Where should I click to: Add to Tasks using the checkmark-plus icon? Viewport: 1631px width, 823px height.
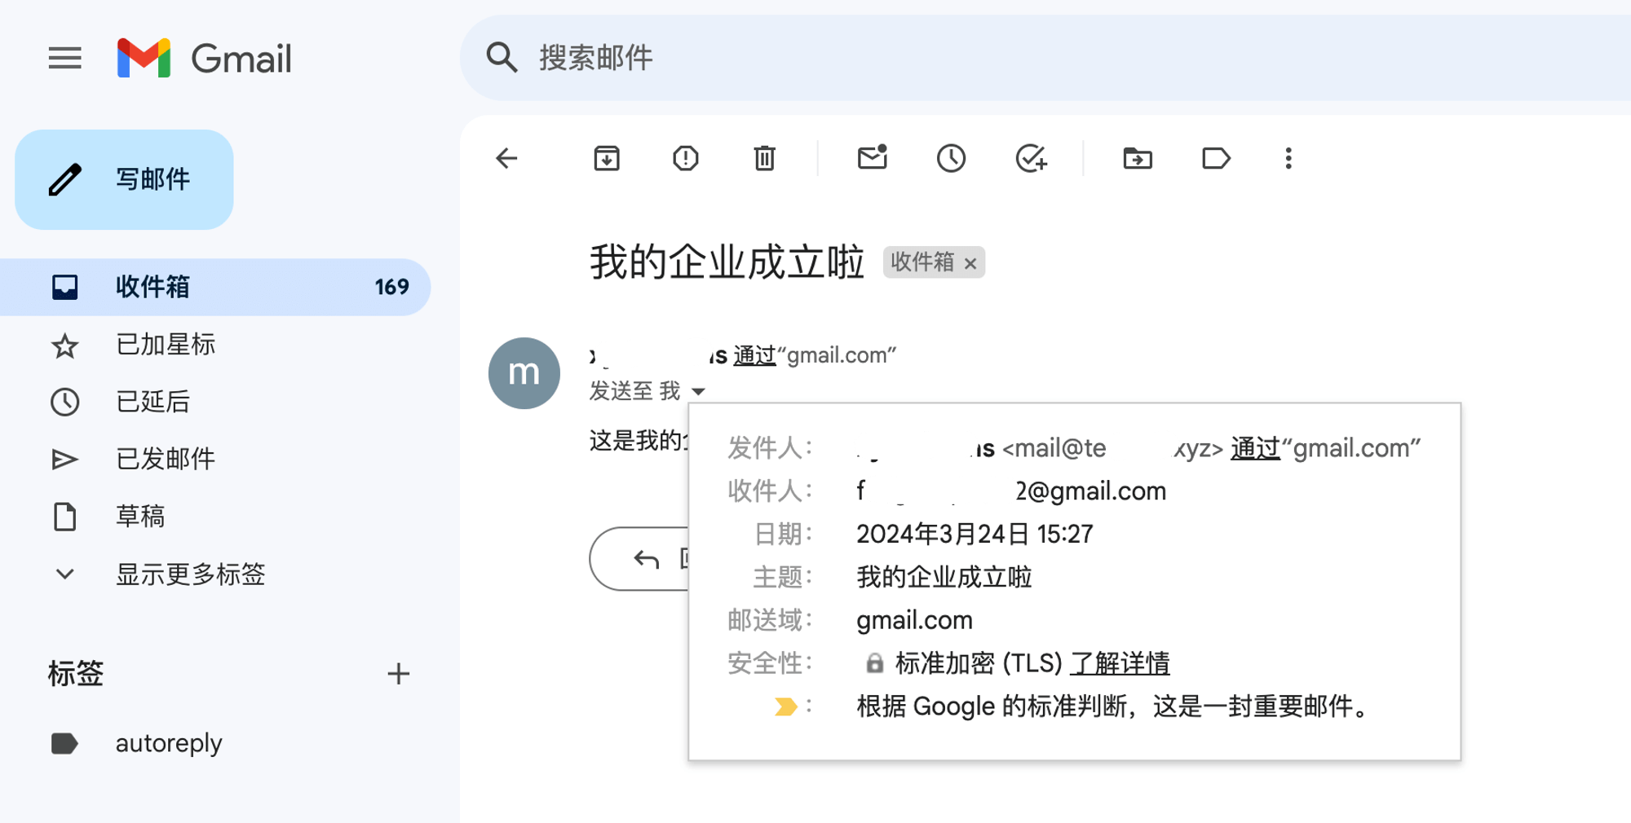(x=1032, y=158)
